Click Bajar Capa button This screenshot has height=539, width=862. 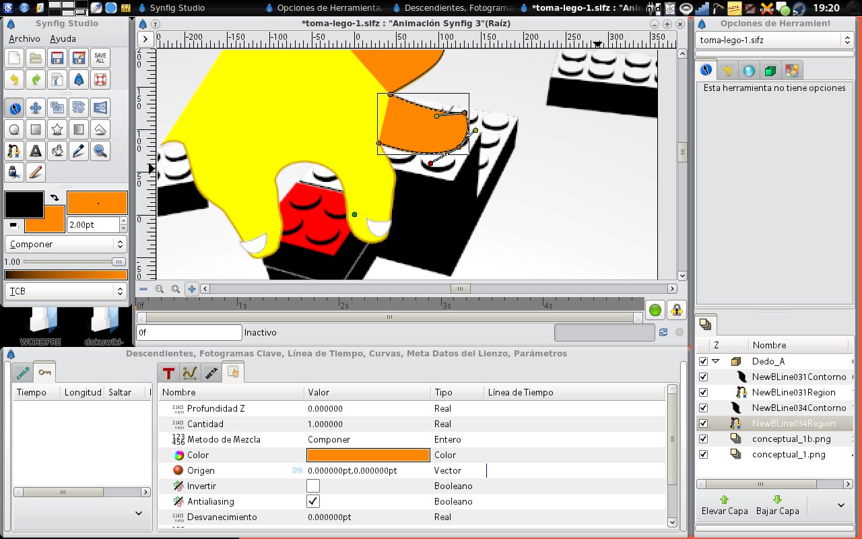coord(778,505)
